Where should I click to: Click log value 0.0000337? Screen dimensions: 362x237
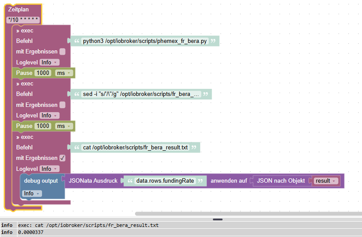pyautogui.click(x=31, y=232)
